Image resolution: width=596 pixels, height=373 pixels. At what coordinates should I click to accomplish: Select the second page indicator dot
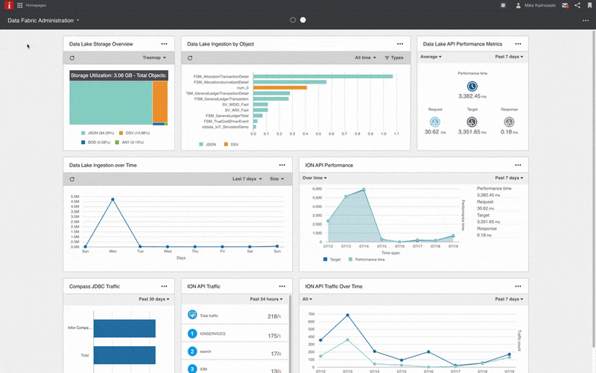click(303, 20)
